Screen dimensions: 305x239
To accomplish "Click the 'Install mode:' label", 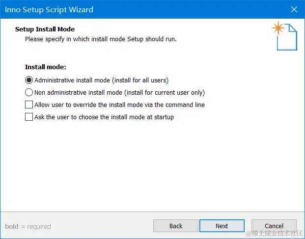I will pos(46,67).
